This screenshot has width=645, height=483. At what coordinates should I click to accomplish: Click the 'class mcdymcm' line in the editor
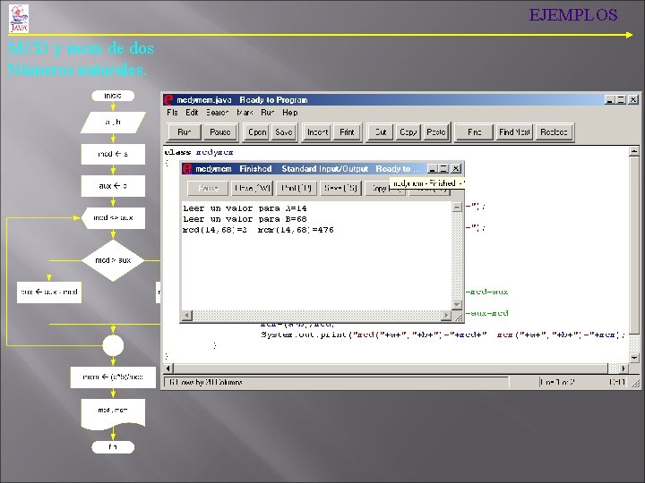pyautogui.click(x=199, y=152)
